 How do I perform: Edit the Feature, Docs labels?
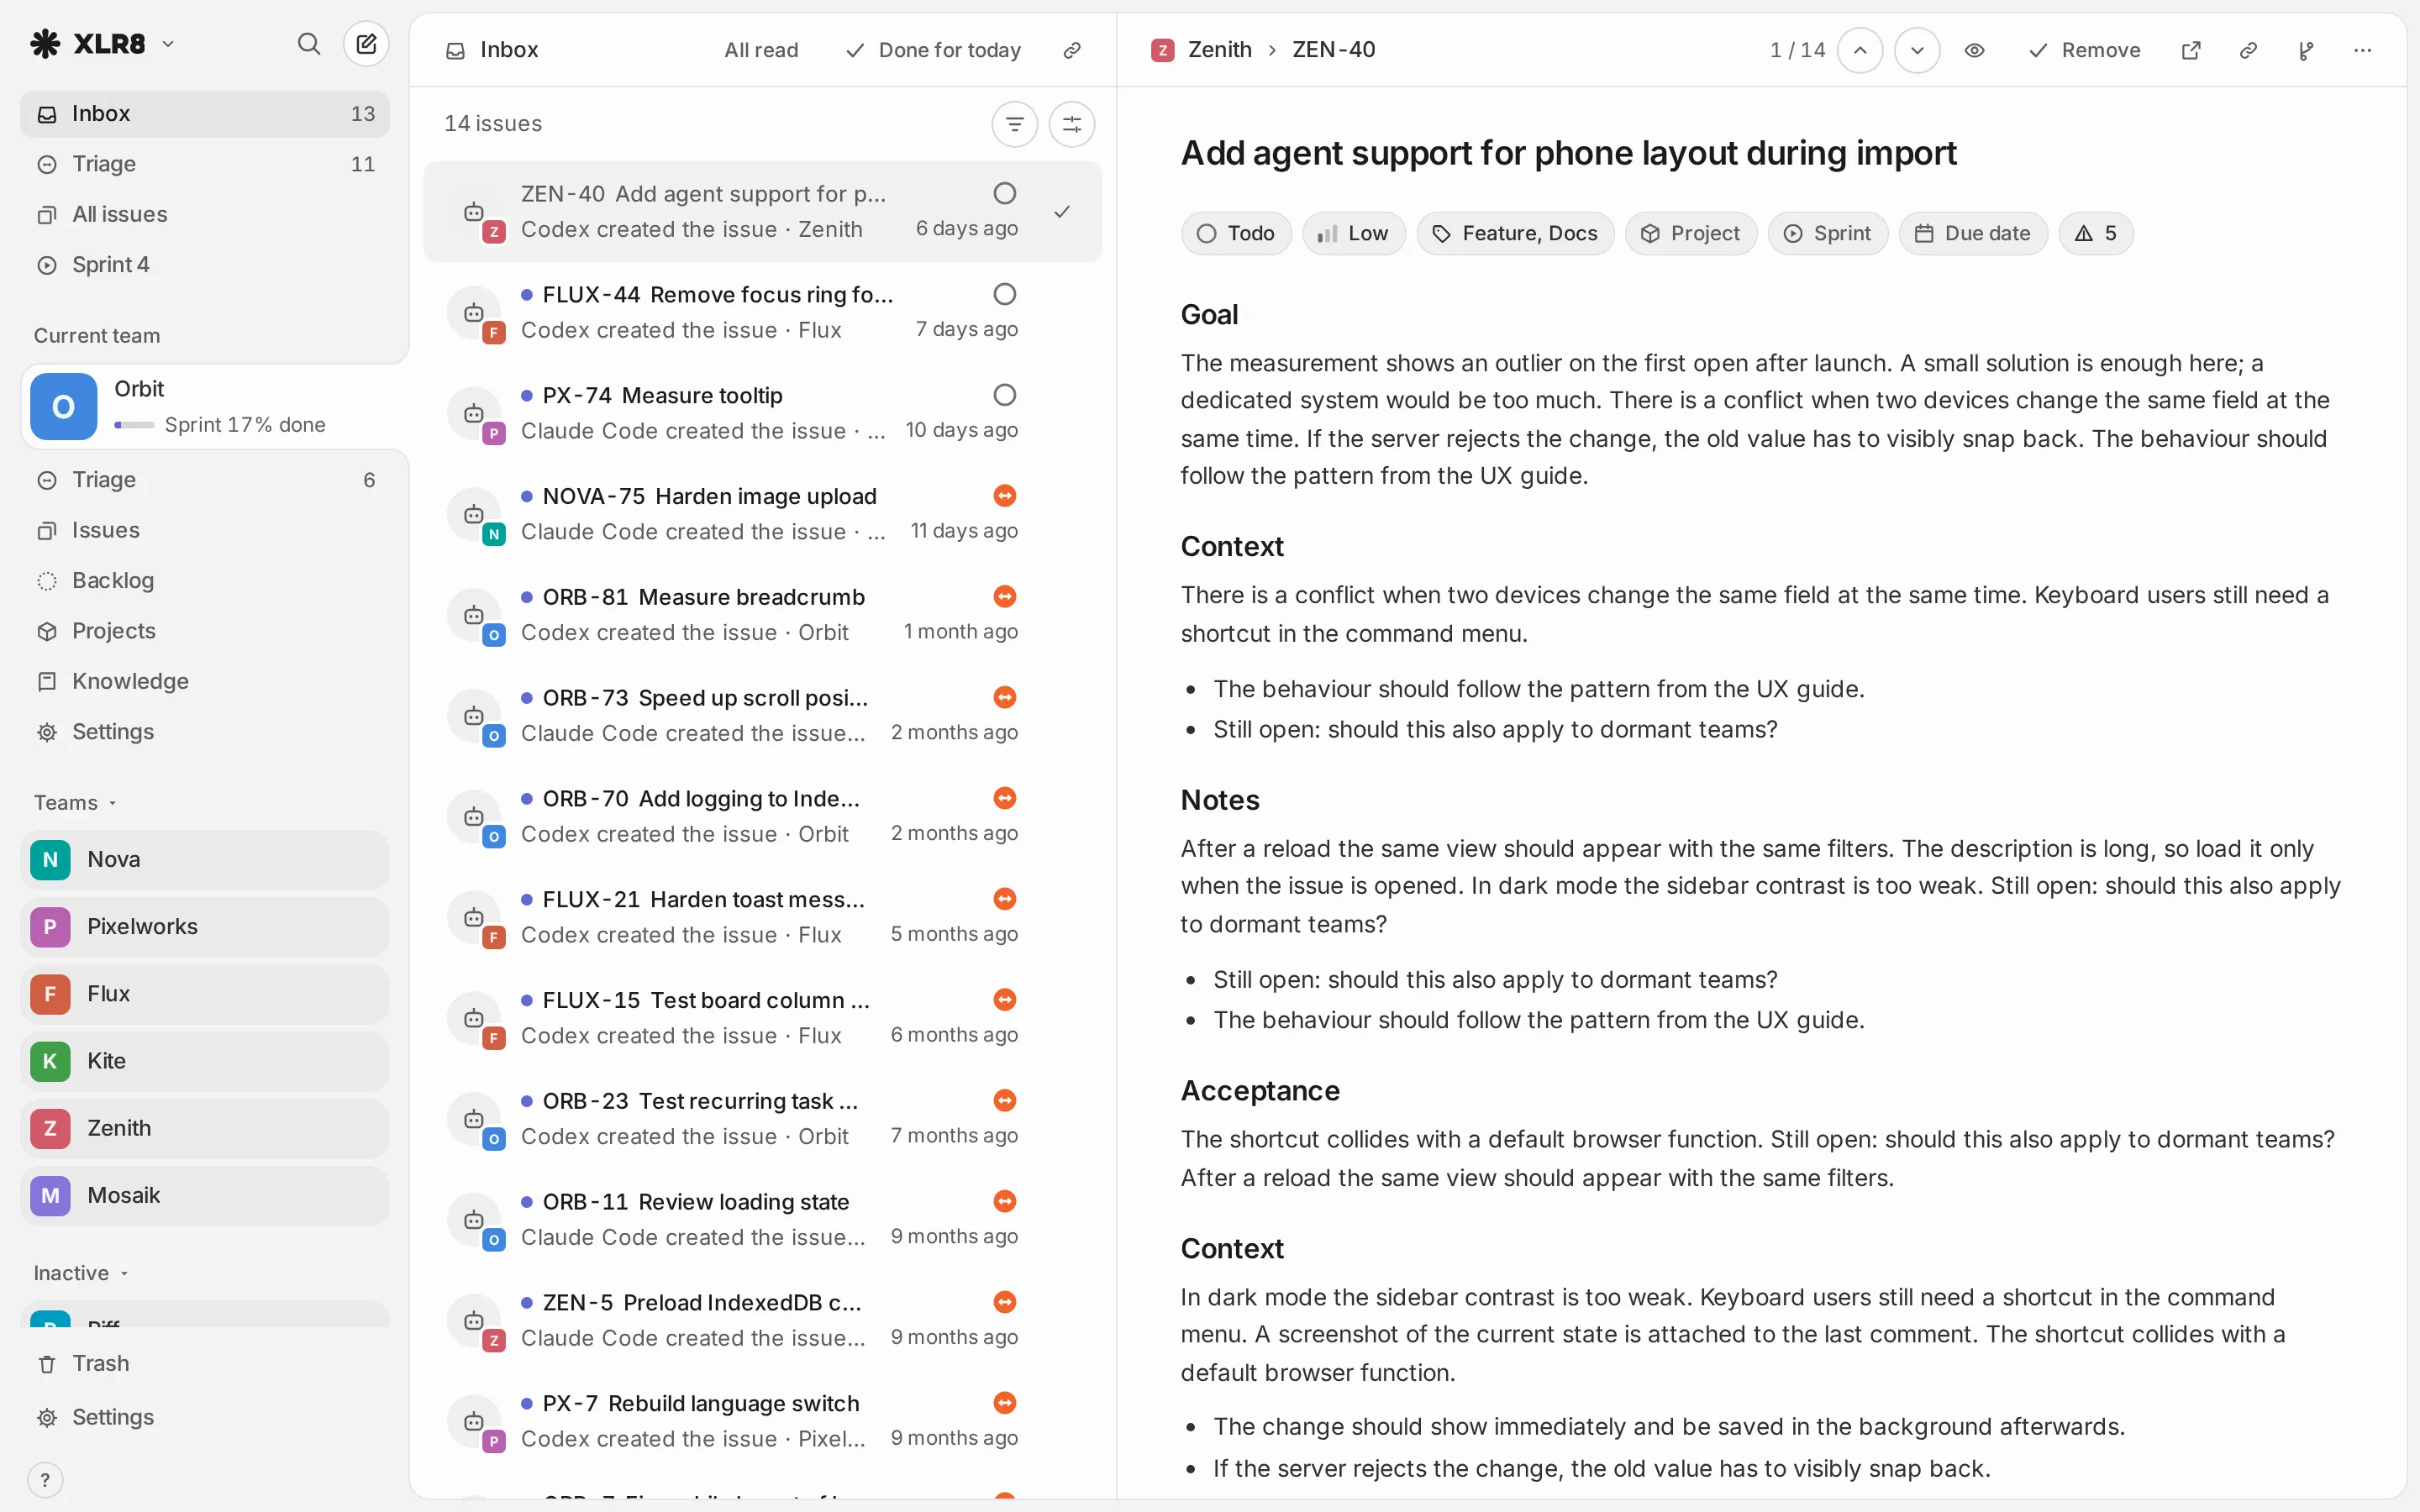[x=1515, y=233]
